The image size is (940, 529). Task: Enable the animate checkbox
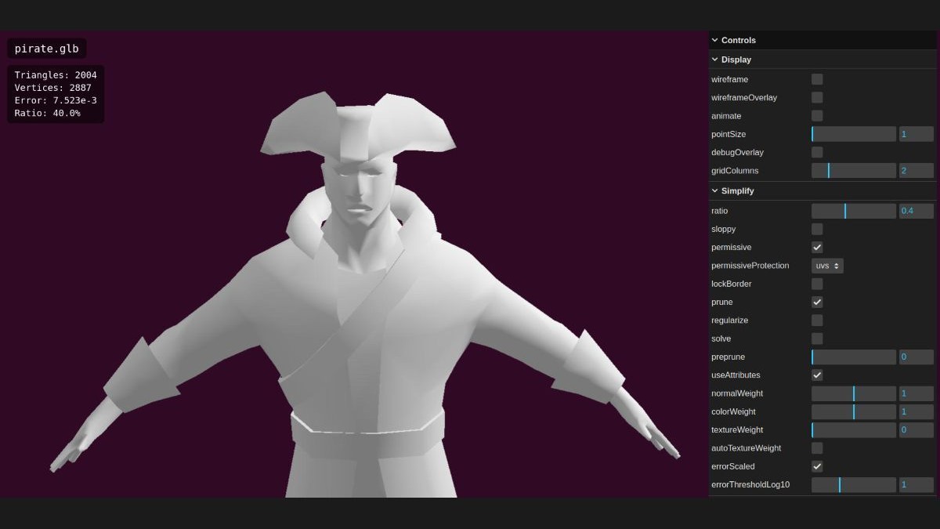pyautogui.click(x=817, y=116)
